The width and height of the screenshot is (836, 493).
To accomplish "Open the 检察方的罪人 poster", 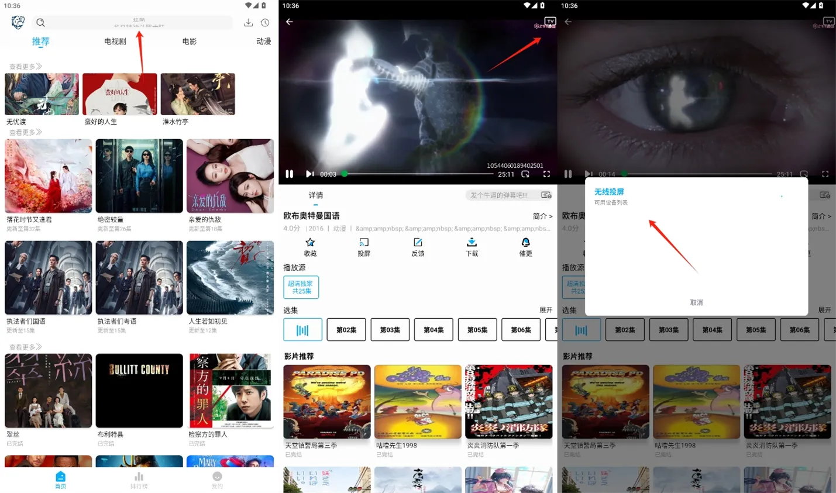I will (x=230, y=391).
